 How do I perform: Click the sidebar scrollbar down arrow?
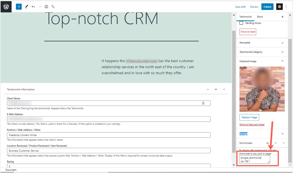290,165
